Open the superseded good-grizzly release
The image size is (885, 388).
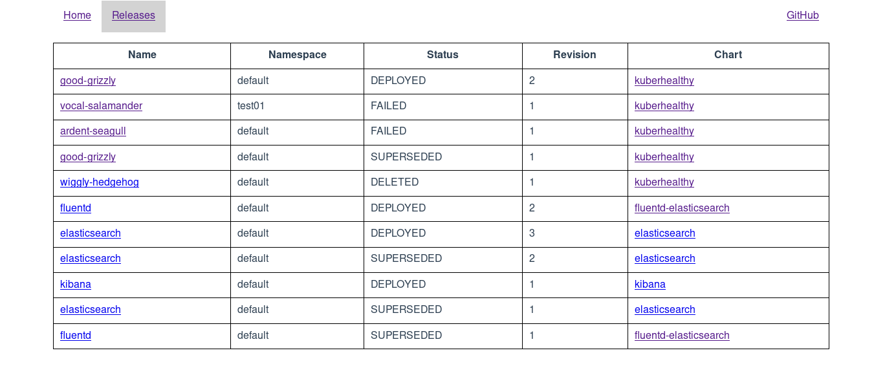(x=87, y=156)
